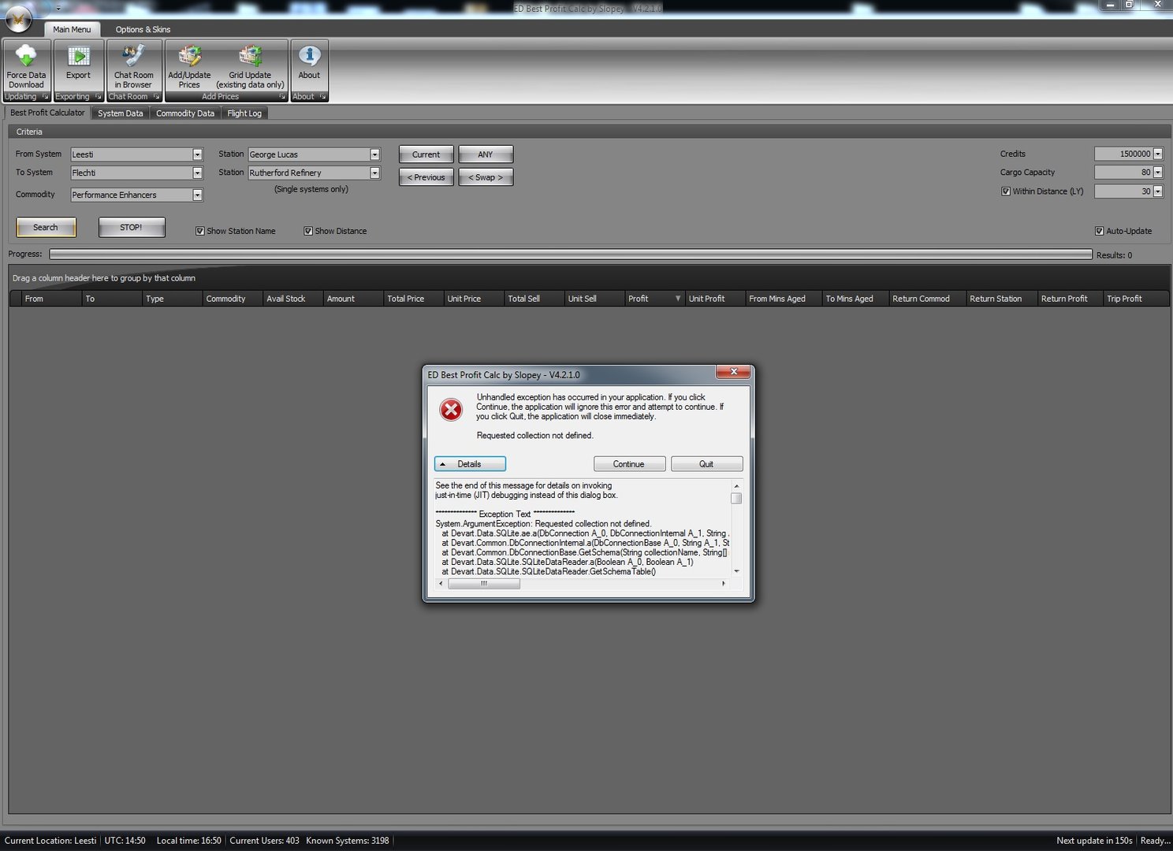
Task: Select Flight Log tab
Action: (x=244, y=113)
